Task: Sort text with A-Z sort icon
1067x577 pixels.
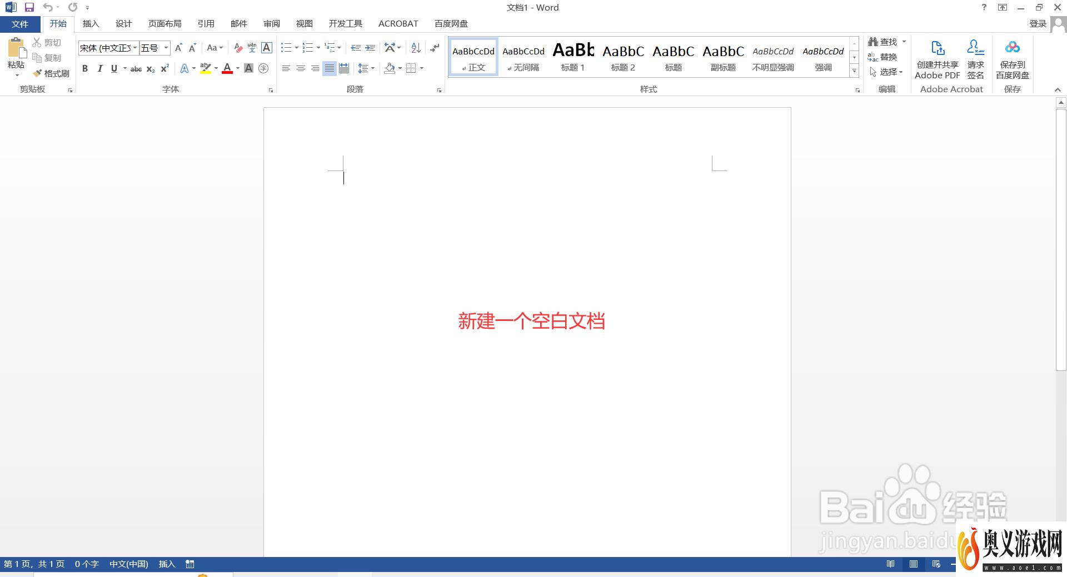Action: 416,48
